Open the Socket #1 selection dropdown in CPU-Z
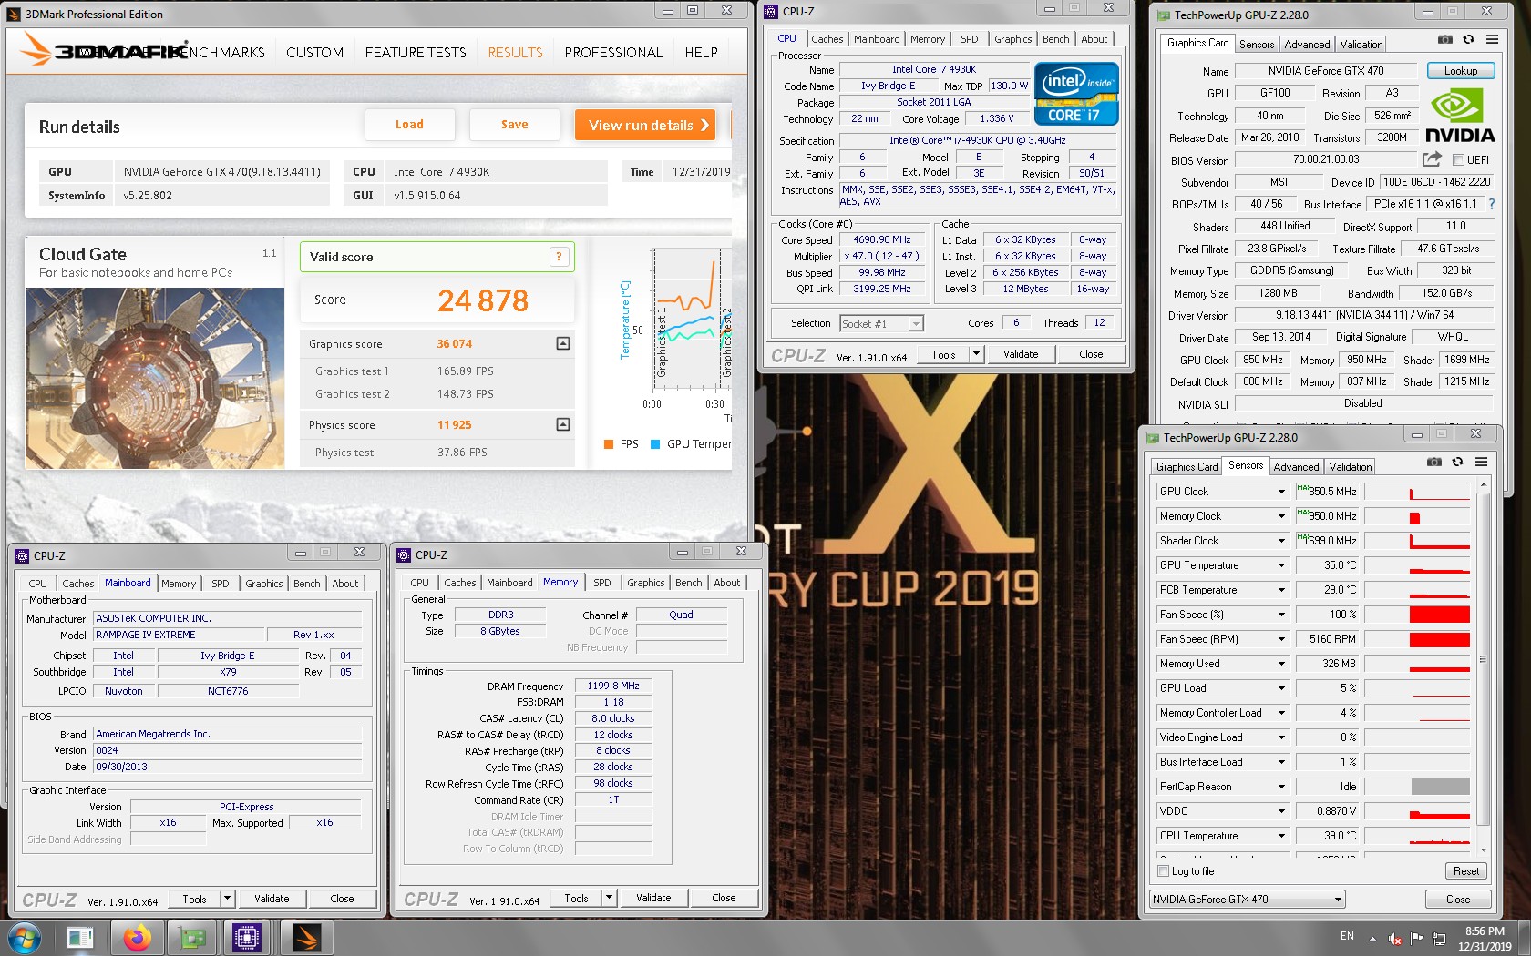 click(x=916, y=323)
